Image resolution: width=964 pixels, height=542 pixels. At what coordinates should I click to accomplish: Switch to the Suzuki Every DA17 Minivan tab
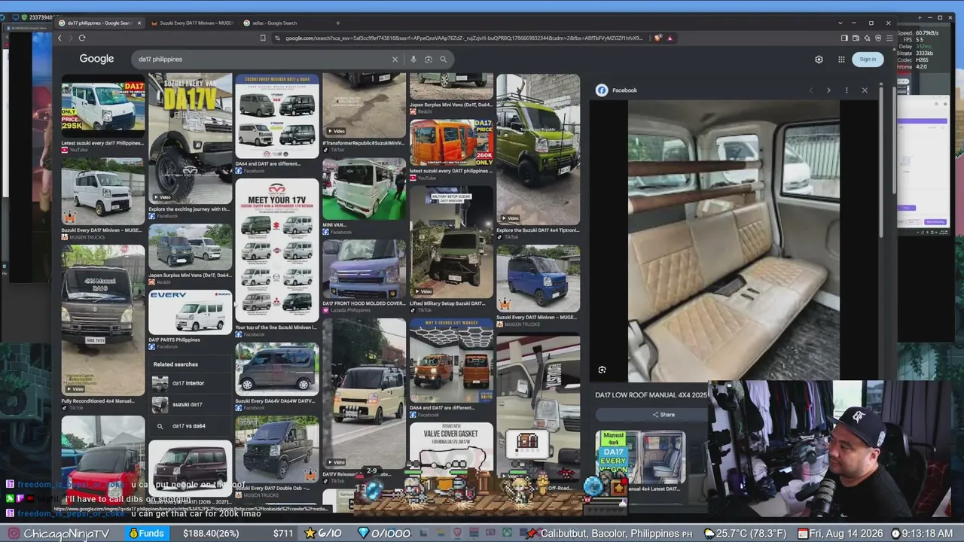191,23
